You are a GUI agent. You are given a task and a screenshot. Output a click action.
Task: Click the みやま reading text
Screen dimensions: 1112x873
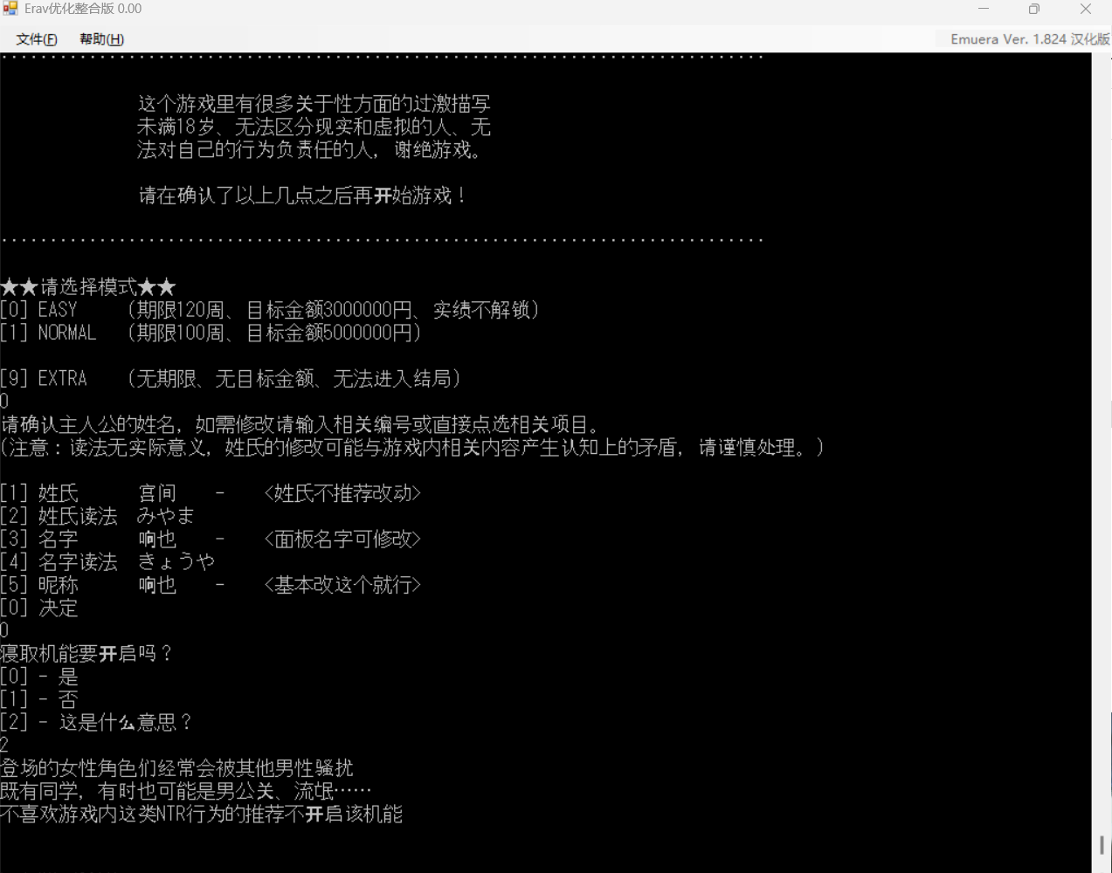point(166,516)
